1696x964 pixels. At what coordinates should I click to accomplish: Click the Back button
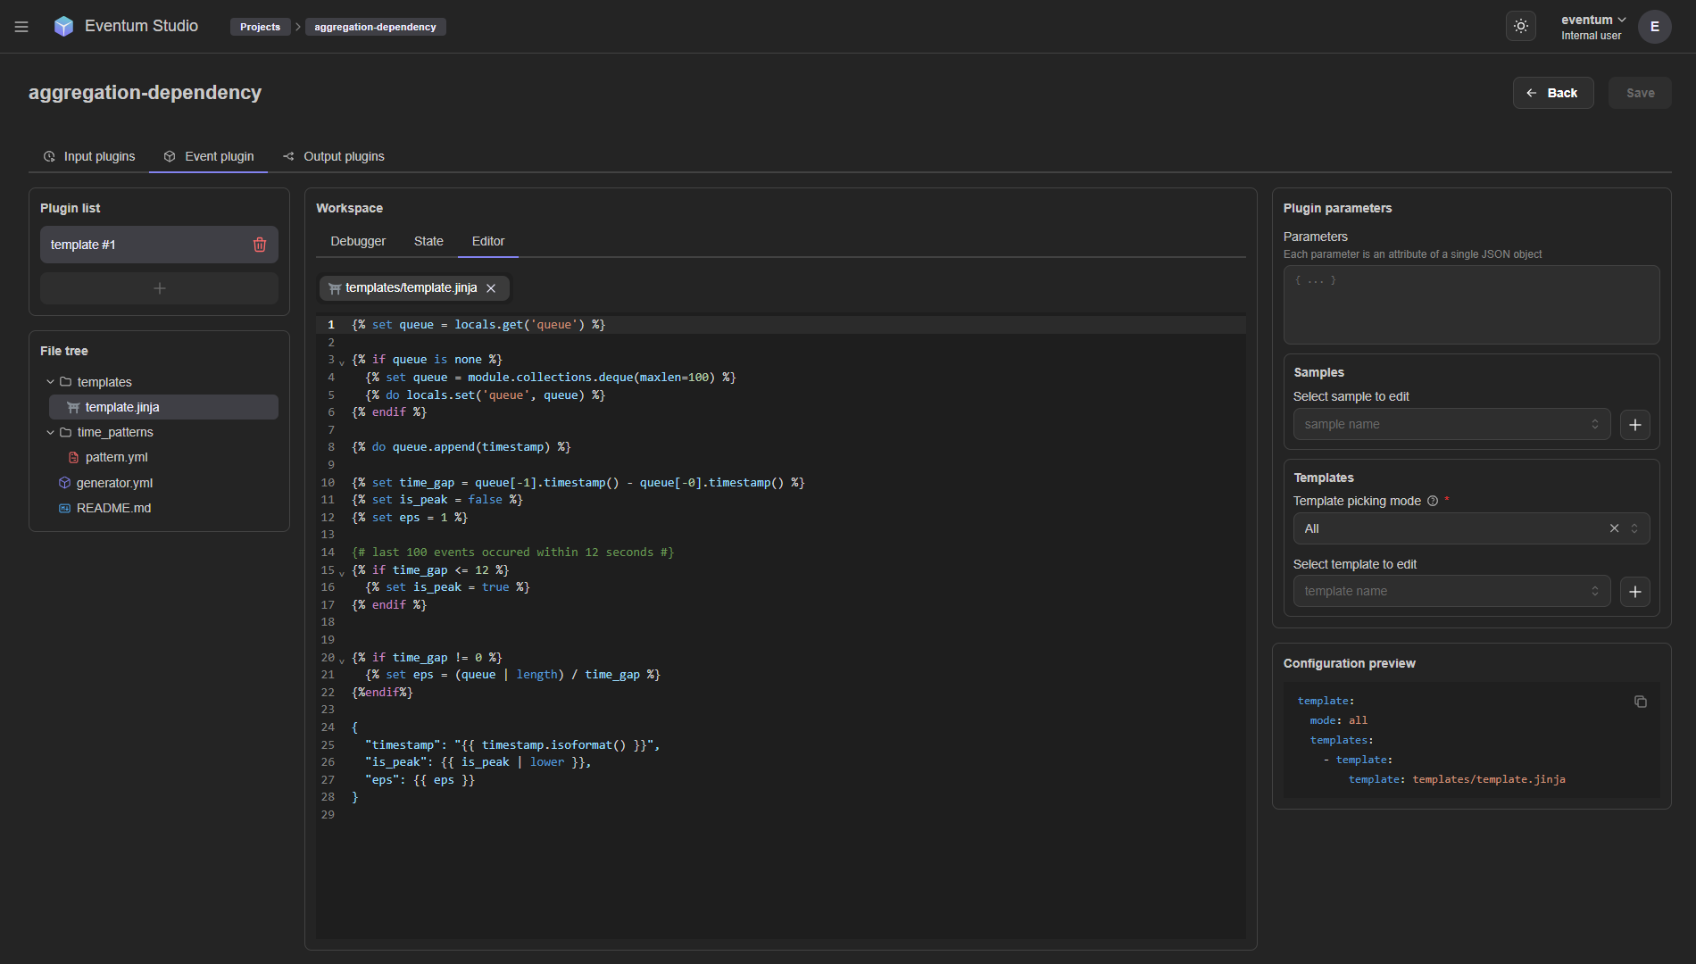pyautogui.click(x=1552, y=93)
